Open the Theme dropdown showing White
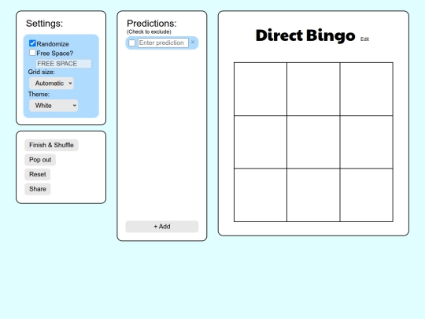 54,106
